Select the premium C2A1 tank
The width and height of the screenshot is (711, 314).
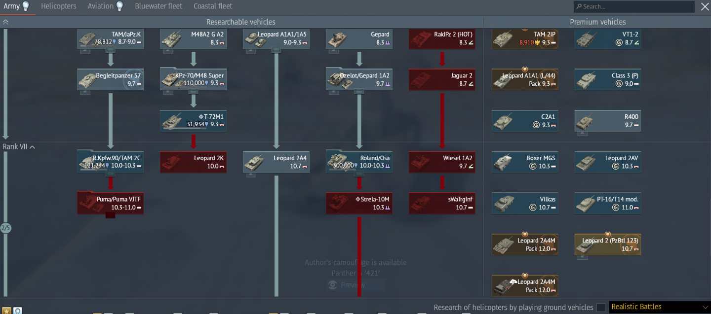click(525, 121)
